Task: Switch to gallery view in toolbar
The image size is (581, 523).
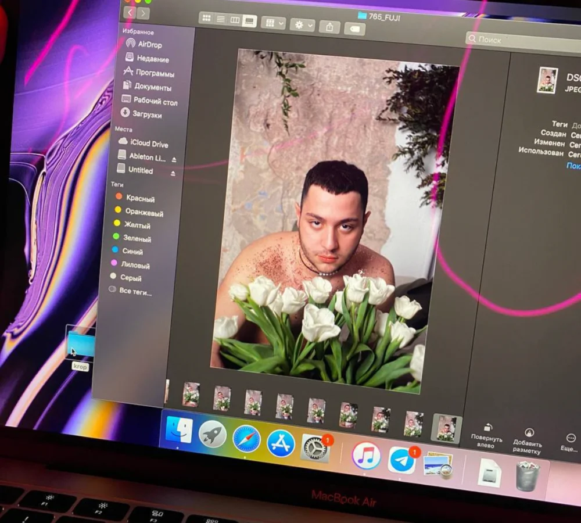Action: pyautogui.click(x=249, y=21)
